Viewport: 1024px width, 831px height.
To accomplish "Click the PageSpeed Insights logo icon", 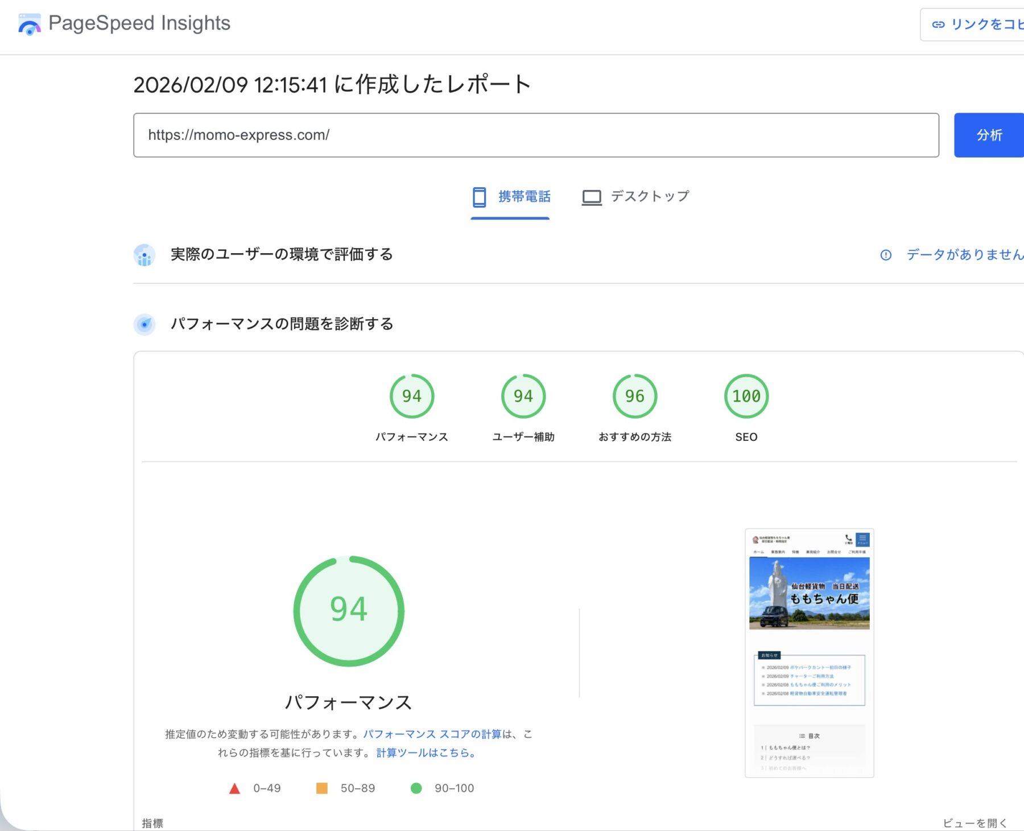I will (29, 24).
